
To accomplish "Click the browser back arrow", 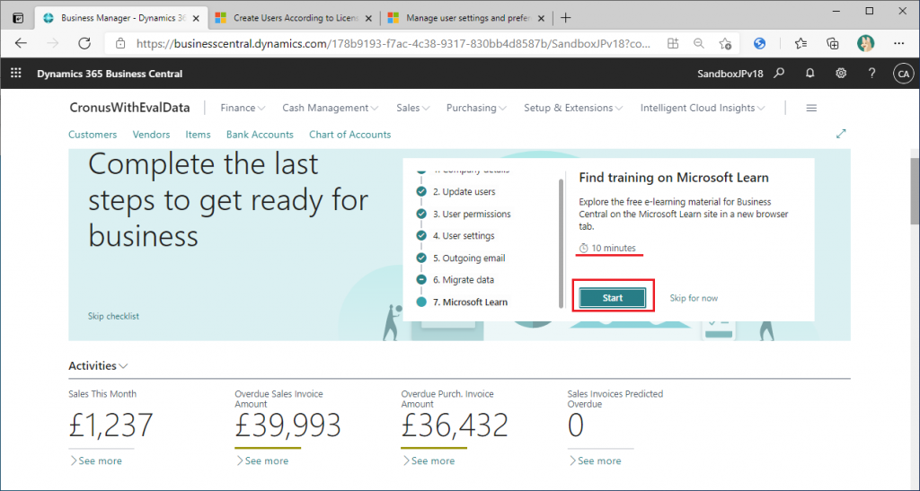I will click(22, 43).
